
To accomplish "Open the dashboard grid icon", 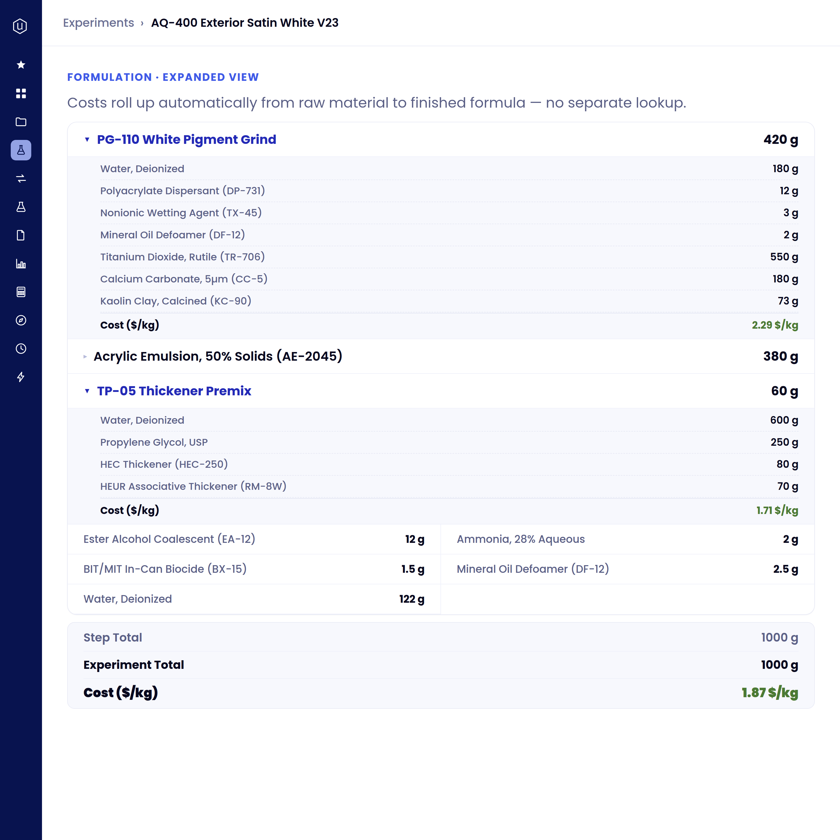I will tap(21, 93).
